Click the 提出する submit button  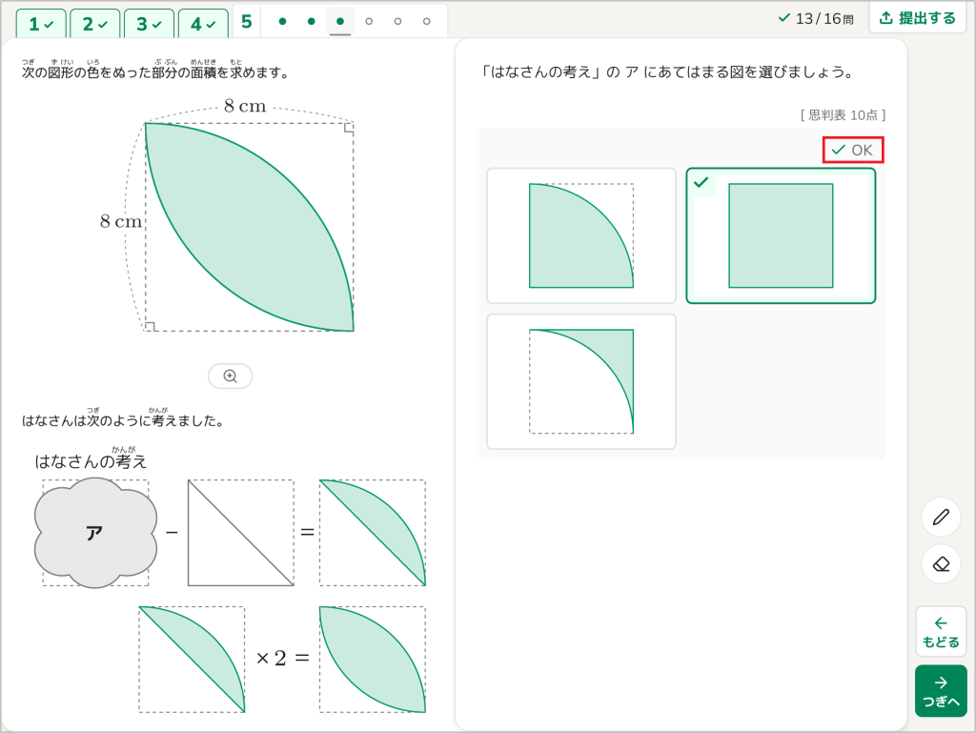918,18
